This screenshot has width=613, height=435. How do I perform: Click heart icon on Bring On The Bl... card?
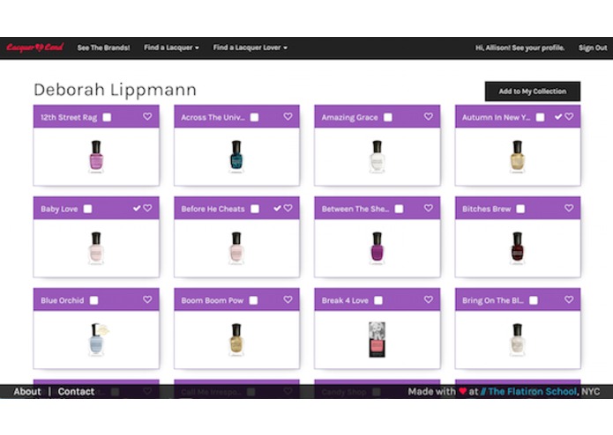[569, 299]
